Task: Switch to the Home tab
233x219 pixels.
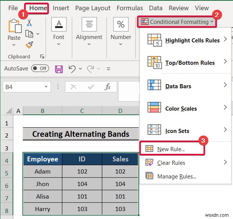Action: (x=38, y=8)
